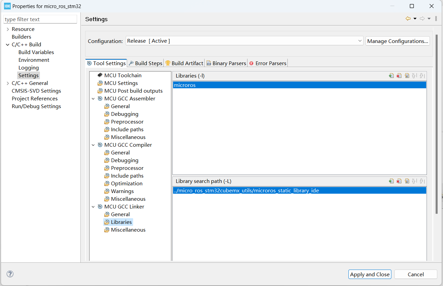Open the Error Parsers tab

coord(268,63)
